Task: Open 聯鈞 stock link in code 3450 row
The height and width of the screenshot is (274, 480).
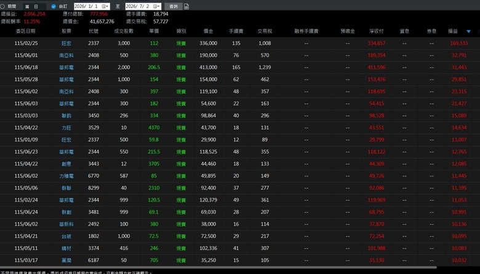Action: point(66,115)
